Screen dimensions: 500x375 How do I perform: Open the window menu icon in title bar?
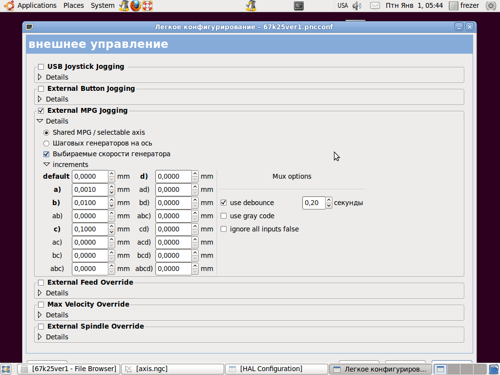coord(29,27)
